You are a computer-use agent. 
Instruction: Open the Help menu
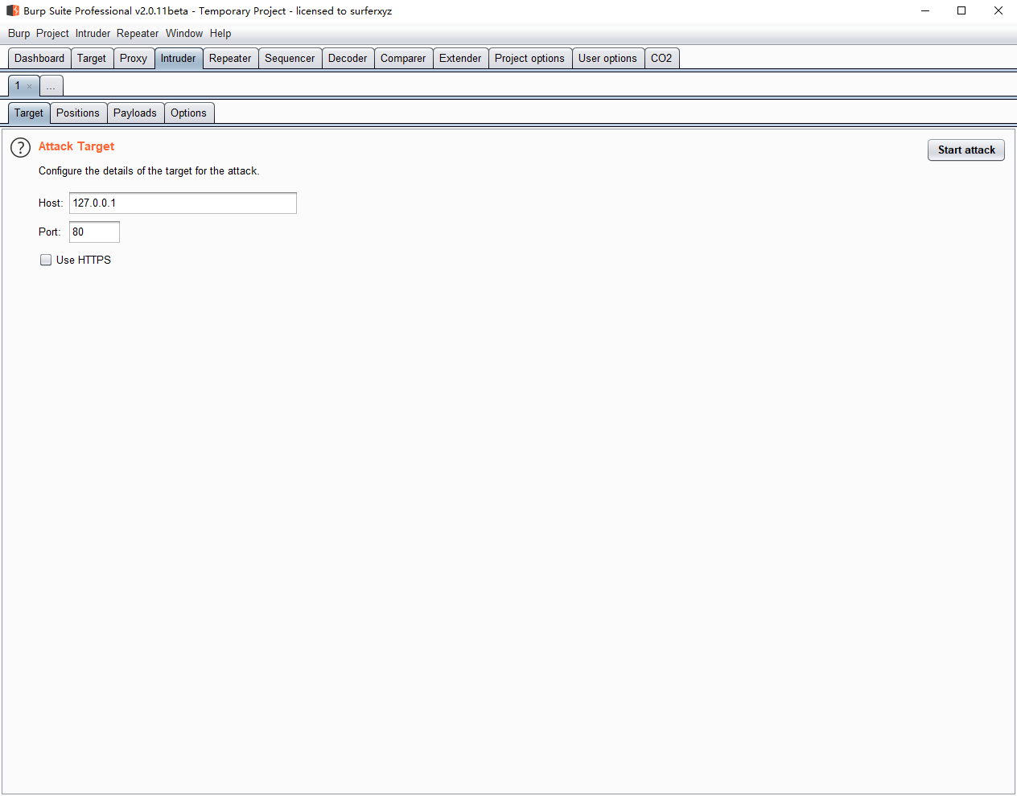pyautogui.click(x=220, y=33)
